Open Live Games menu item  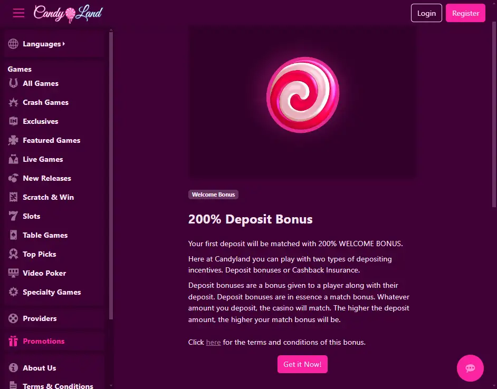click(43, 159)
